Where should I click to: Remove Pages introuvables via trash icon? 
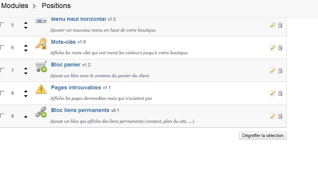tap(280, 93)
